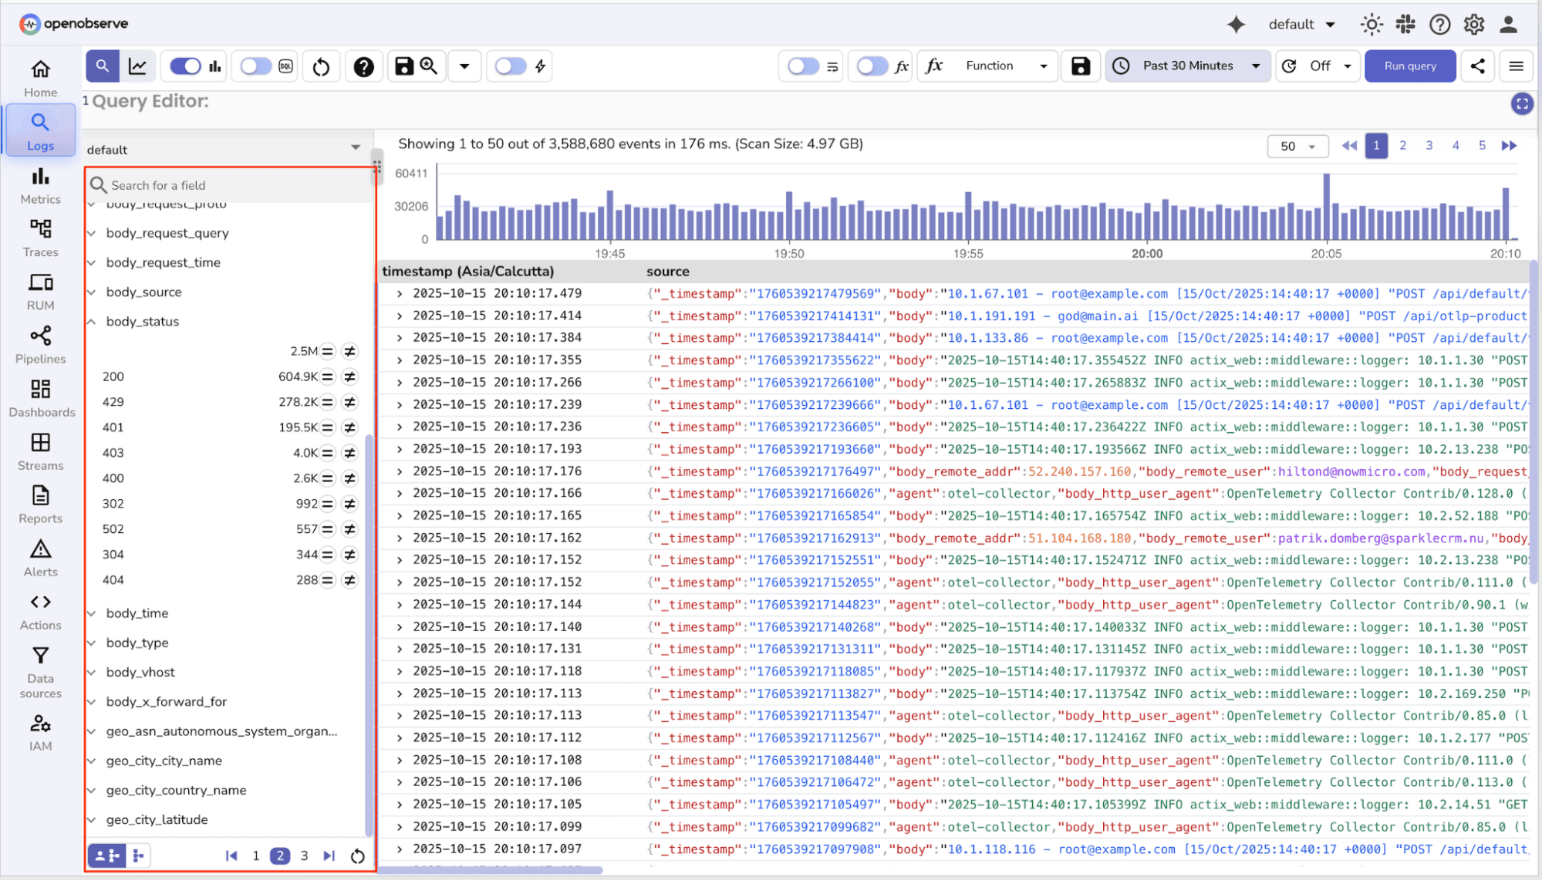This screenshot has width=1542, height=881.
Task: Click the save search icon
Action: pos(403,66)
